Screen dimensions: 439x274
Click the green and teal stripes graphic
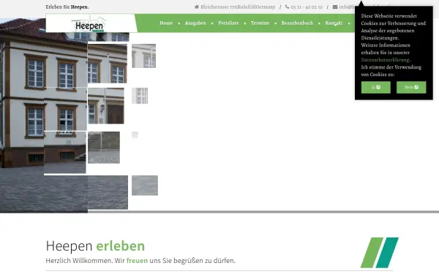click(379, 253)
